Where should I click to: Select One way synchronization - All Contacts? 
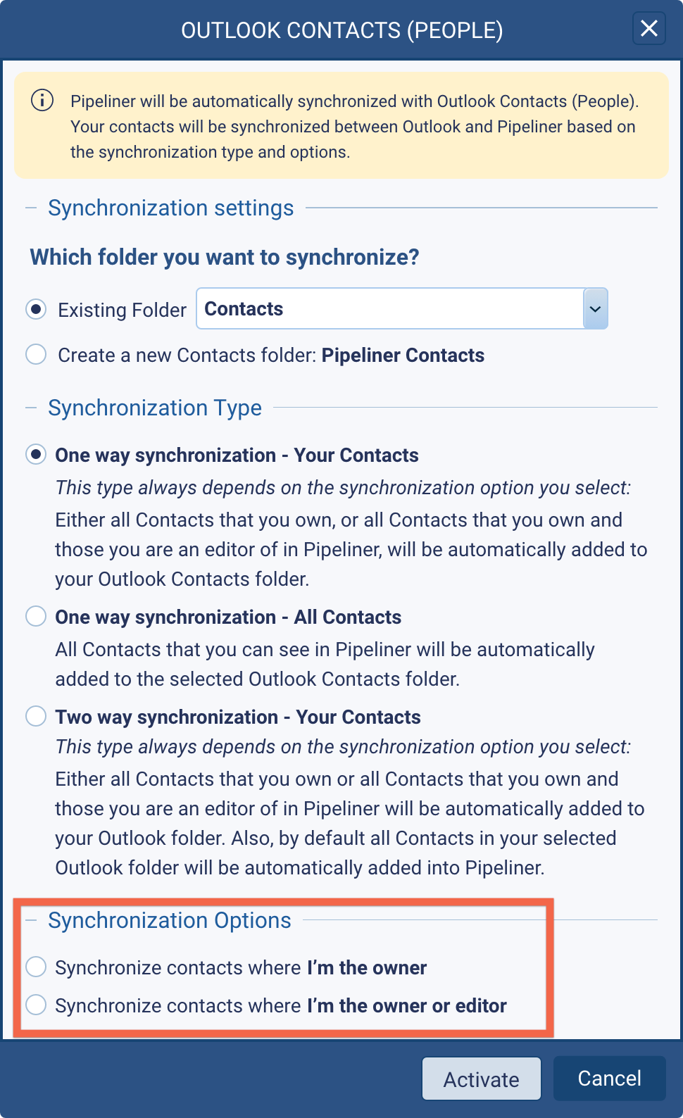point(36,617)
